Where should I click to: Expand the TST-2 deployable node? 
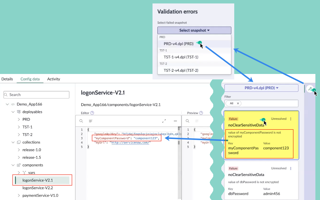19,135
